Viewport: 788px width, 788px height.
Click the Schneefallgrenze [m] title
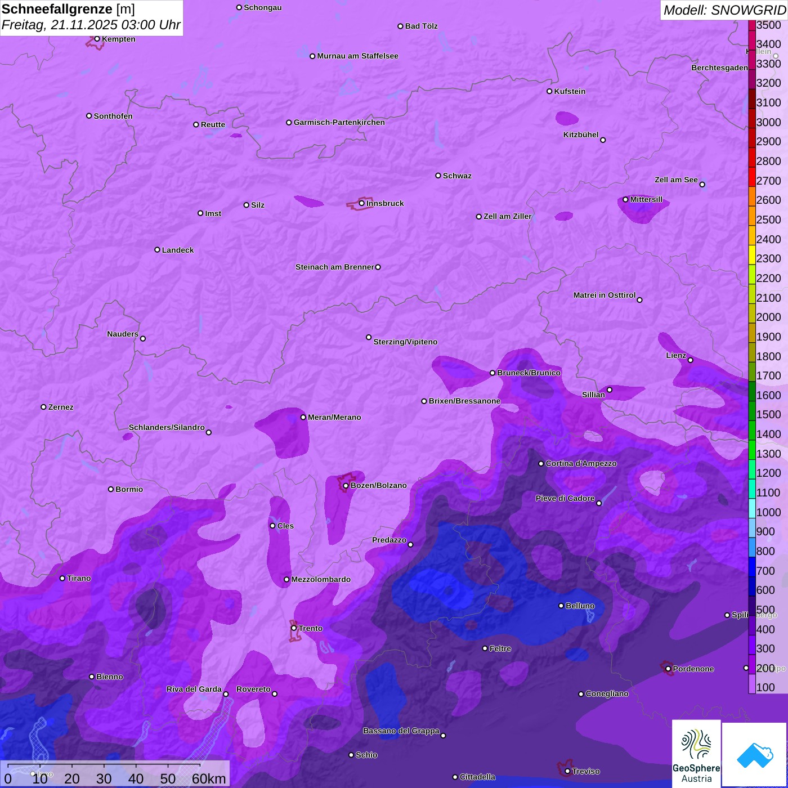[68, 10]
